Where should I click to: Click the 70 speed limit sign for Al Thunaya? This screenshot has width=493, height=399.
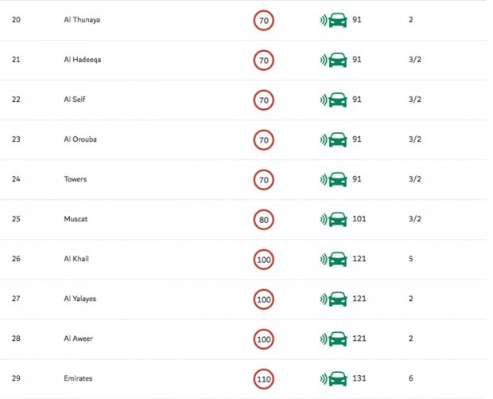point(263,20)
